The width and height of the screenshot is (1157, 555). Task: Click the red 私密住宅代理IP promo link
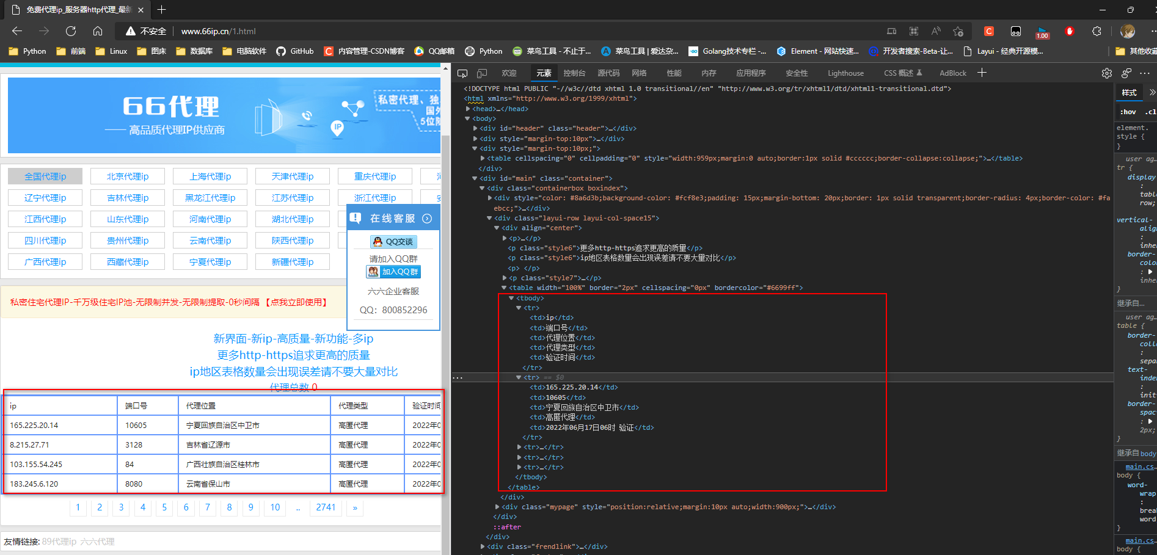(170, 302)
